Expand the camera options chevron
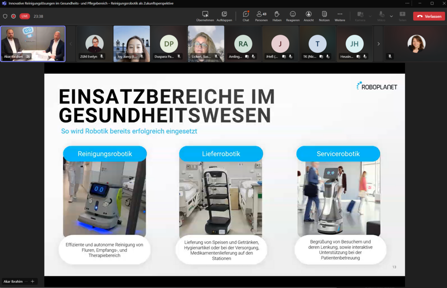The width and height of the screenshot is (447, 288). coord(370,16)
